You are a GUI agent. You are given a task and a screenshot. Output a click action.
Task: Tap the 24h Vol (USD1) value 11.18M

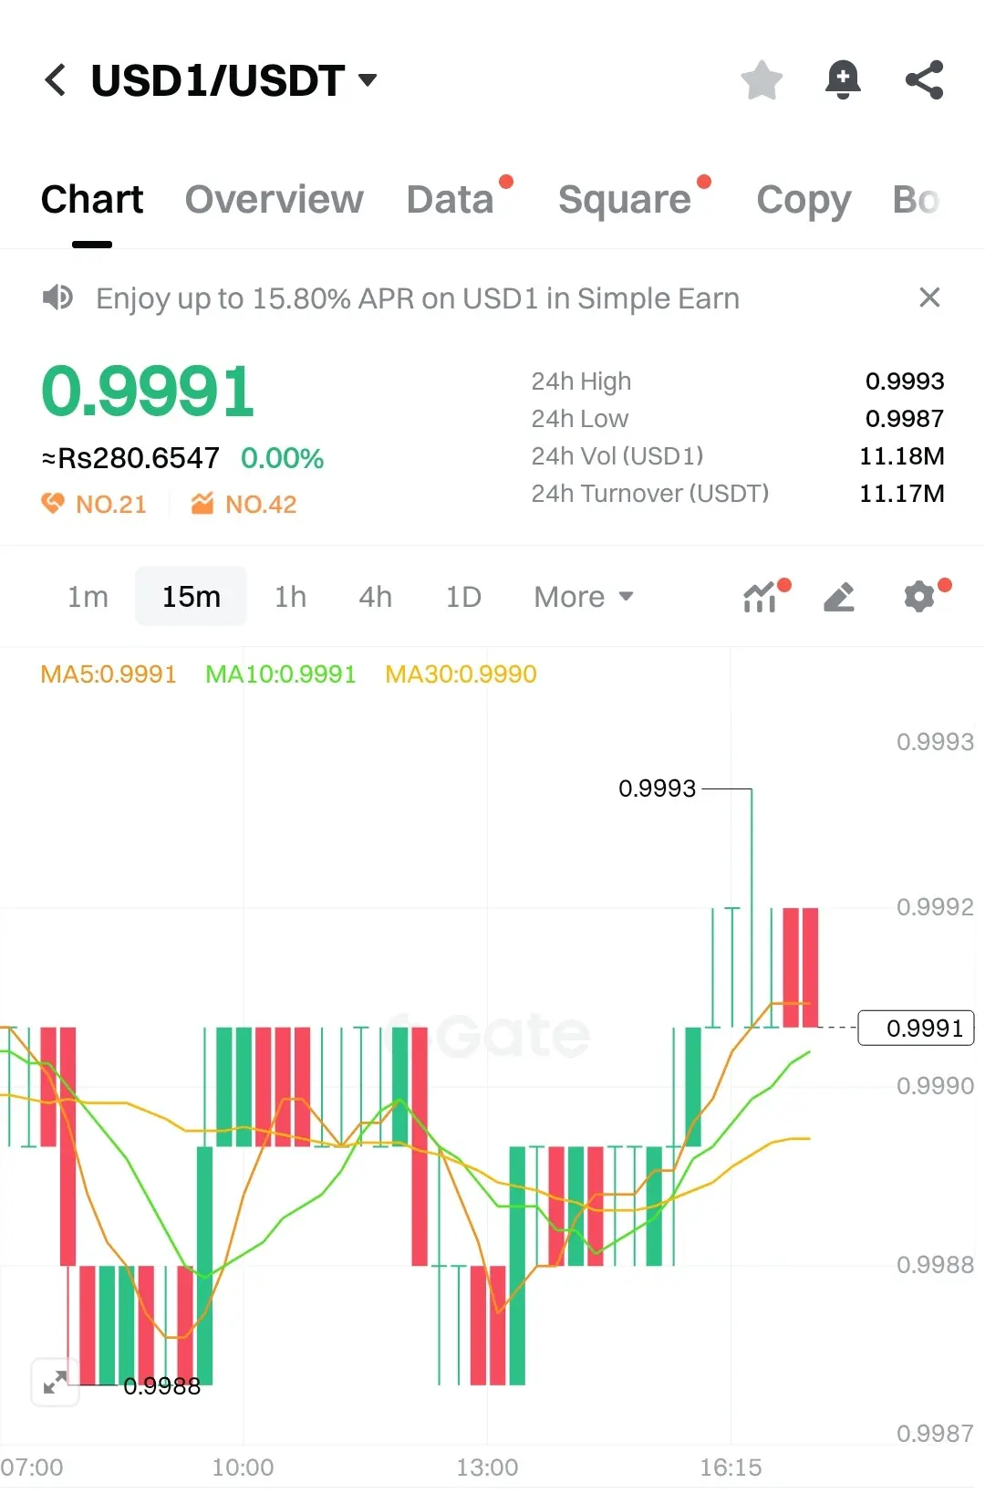902,455
